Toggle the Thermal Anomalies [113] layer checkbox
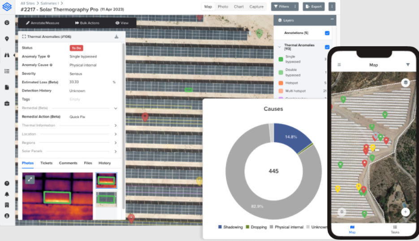419x241 pixels. [x=327, y=47]
